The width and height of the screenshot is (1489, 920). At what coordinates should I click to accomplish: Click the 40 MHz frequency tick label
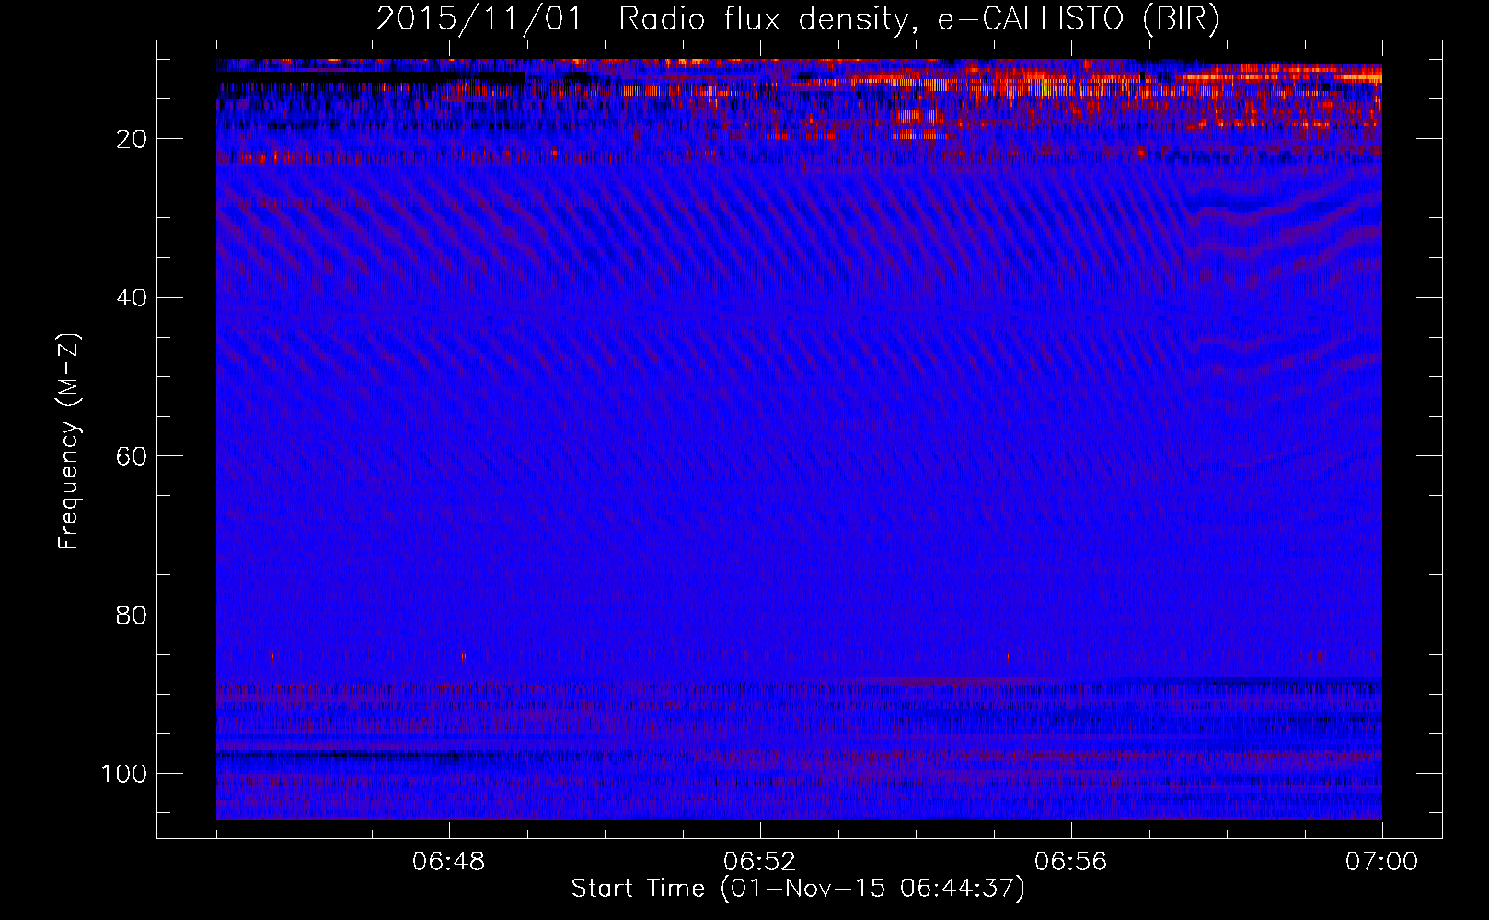pos(132,298)
